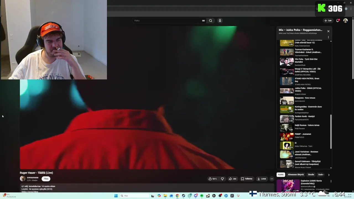Open the on-screen keyboard icon in search box

click(203, 20)
